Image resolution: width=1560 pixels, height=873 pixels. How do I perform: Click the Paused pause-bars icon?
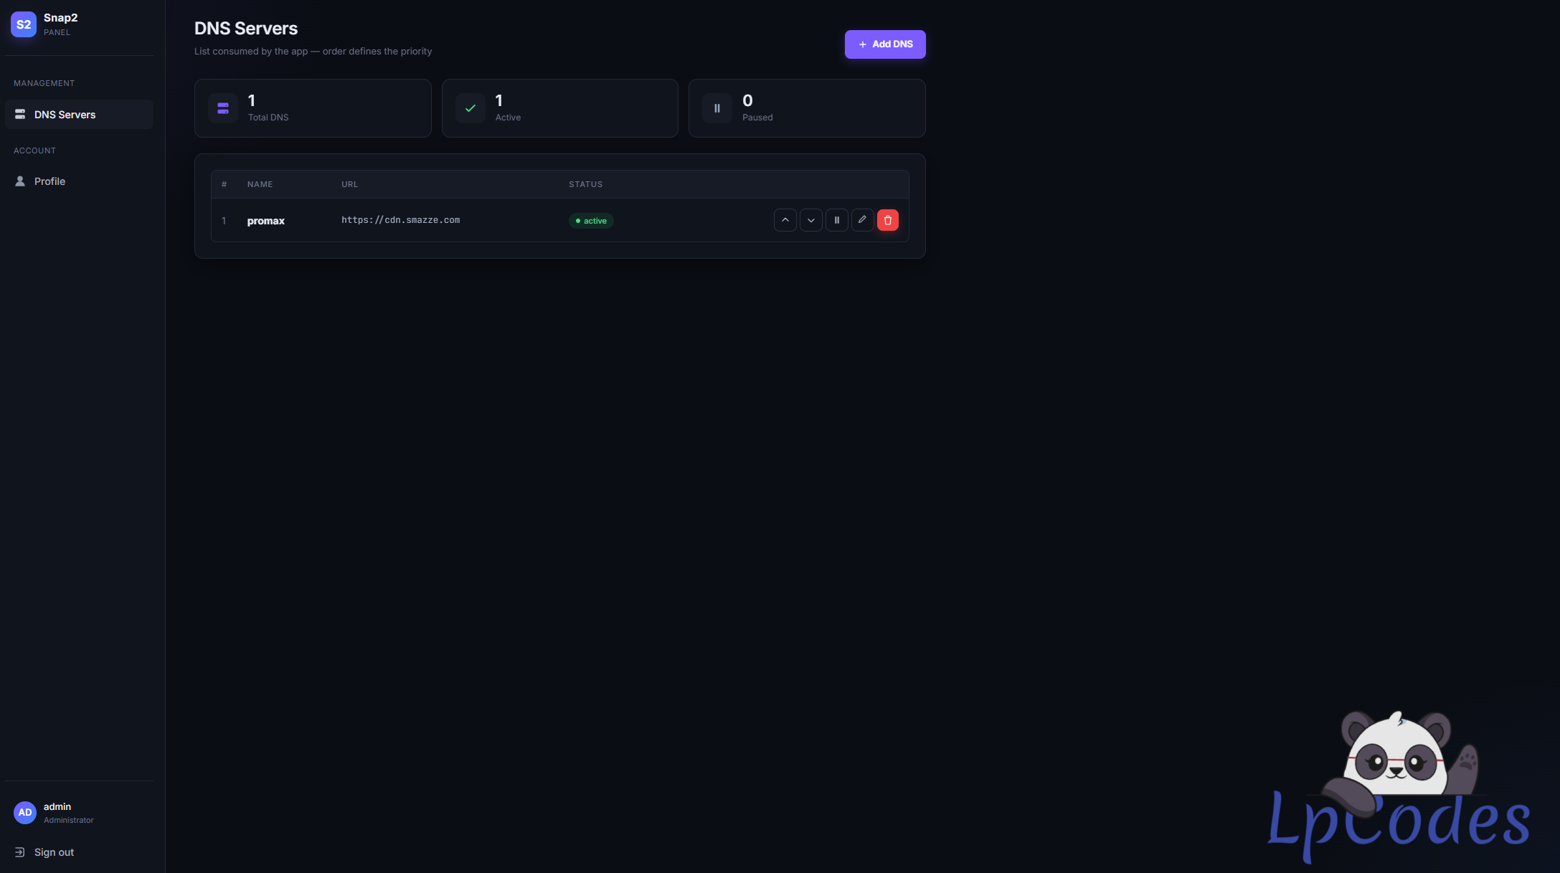pos(717,108)
